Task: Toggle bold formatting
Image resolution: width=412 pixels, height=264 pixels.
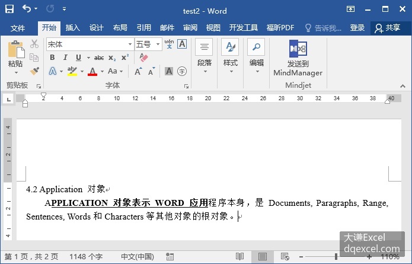Action: pos(52,58)
